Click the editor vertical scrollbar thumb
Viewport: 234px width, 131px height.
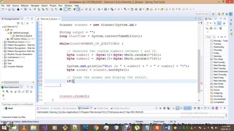(x=199, y=71)
